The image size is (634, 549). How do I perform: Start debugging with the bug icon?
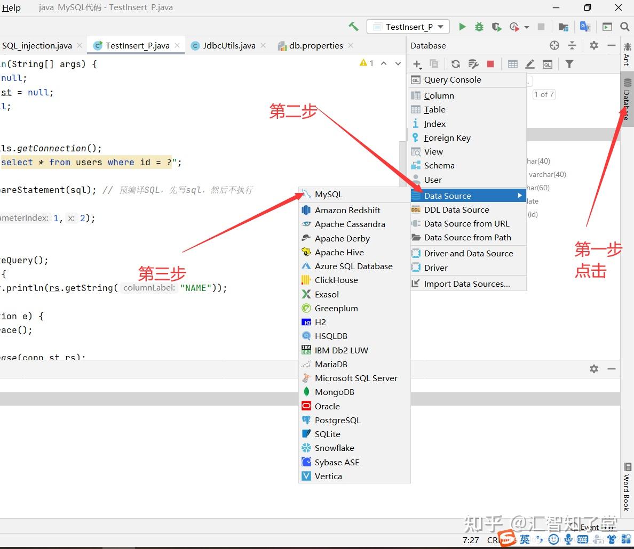[x=479, y=27]
